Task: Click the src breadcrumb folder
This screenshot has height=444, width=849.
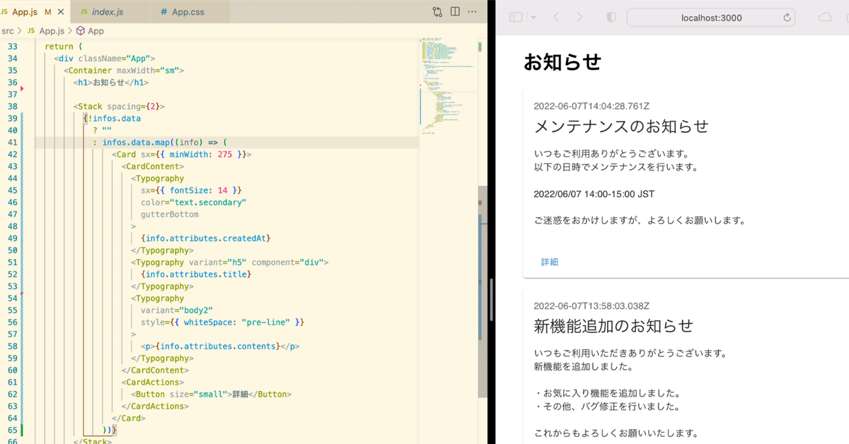Action: point(8,30)
